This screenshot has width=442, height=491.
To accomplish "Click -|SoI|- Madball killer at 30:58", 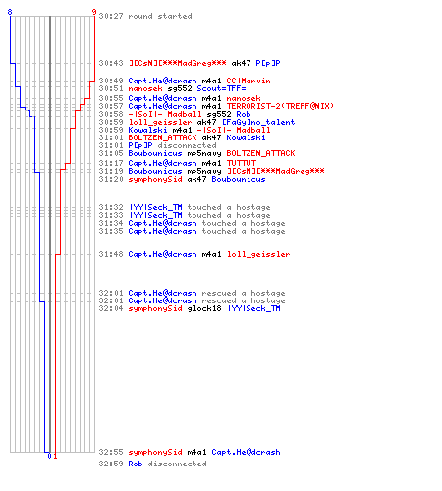I will (165, 114).
